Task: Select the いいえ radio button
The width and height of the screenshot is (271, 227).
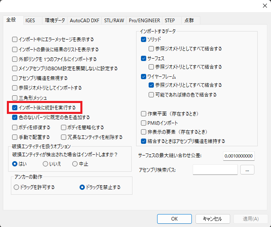Action: coord(45,164)
